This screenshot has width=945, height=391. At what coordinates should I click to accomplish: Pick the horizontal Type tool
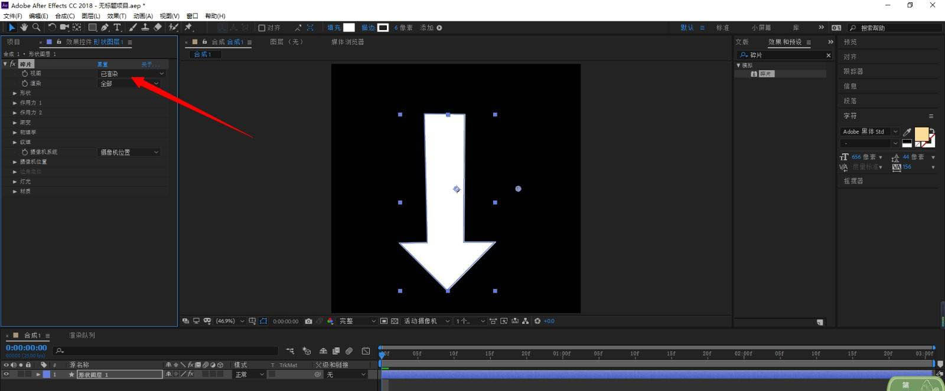[117, 27]
